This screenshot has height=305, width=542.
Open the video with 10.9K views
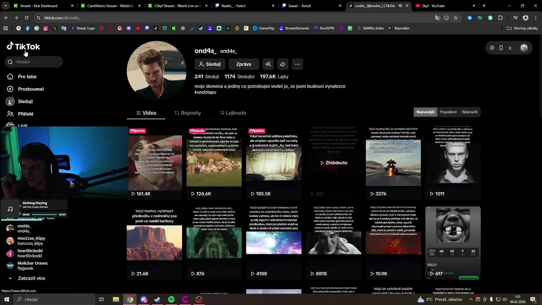pyautogui.click(x=393, y=243)
